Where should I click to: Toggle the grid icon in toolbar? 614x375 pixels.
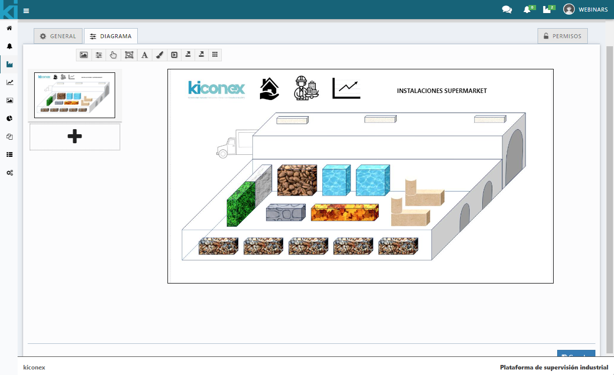tap(215, 55)
